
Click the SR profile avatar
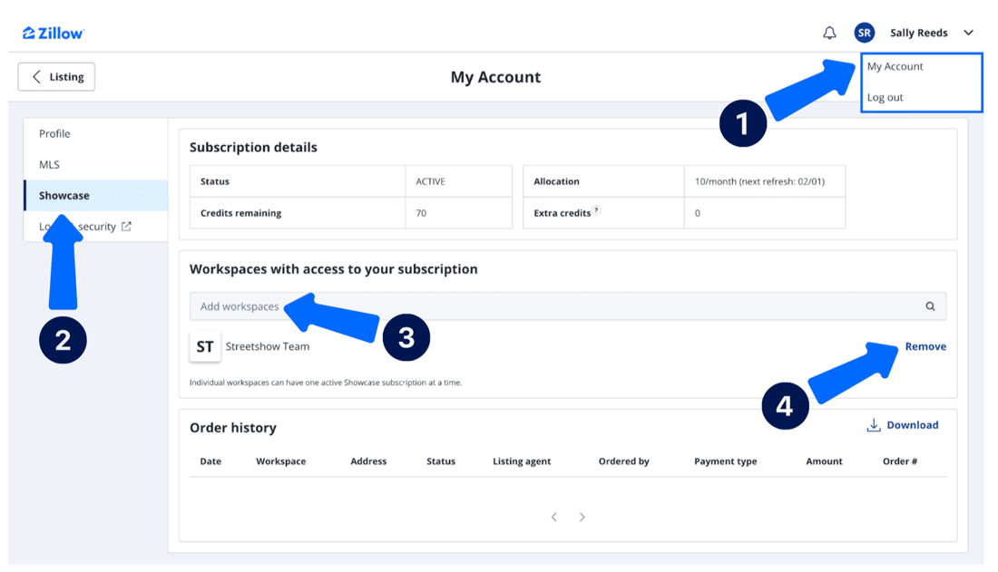pyautogui.click(x=864, y=32)
